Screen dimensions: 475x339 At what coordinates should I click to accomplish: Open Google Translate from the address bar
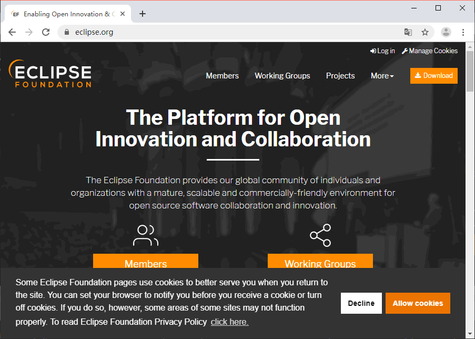coord(408,32)
